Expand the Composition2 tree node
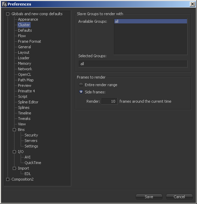The image size is (197, 204). [x=8, y=179]
